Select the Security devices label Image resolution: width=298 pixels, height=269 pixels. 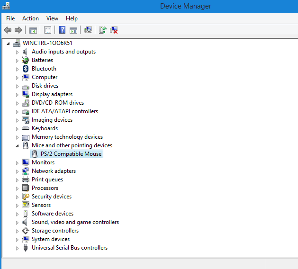[x=52, y=197]
